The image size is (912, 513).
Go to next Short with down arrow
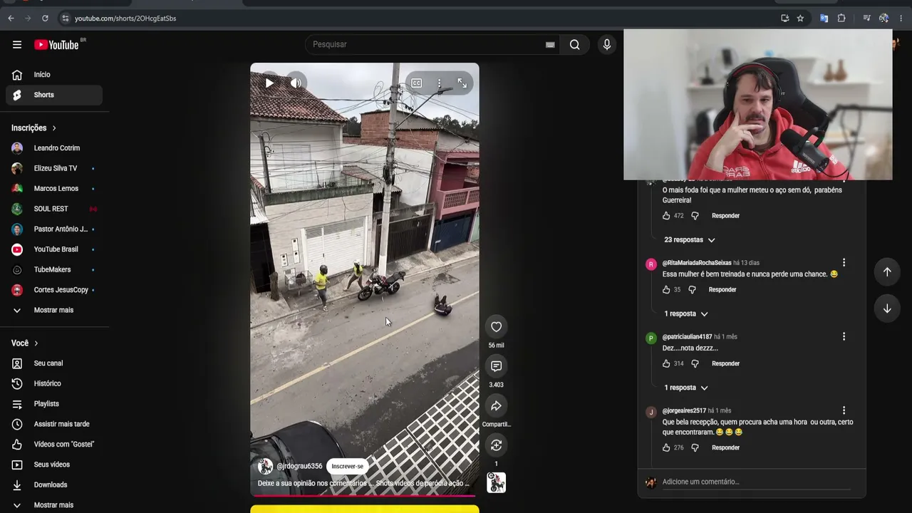(x=887, y=309)
